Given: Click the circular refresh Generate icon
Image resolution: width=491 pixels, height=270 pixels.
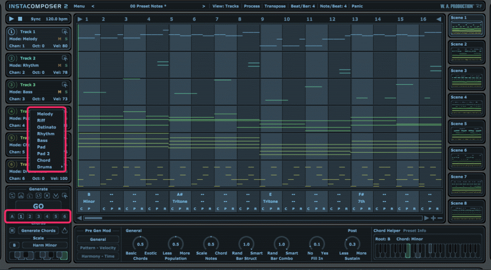Looking at the screenshot, I should pos(38,196).
